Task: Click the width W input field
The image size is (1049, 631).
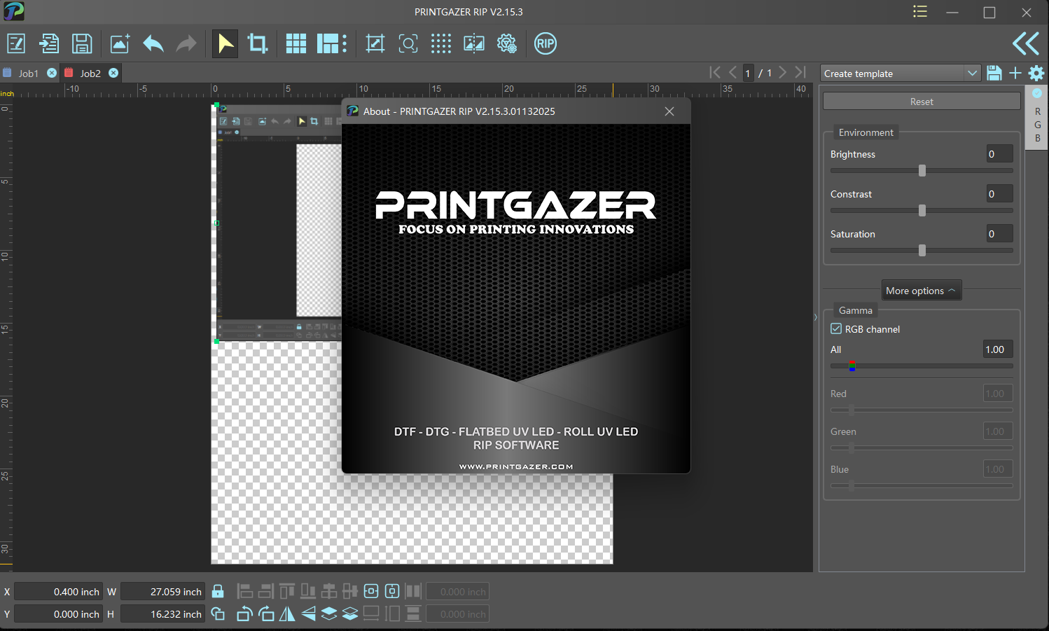Action: [163, 592]
